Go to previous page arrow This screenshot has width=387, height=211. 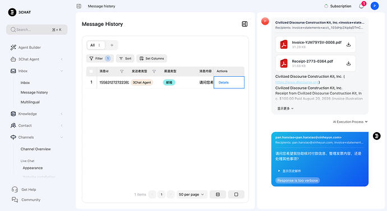click(x=153, y=195)
